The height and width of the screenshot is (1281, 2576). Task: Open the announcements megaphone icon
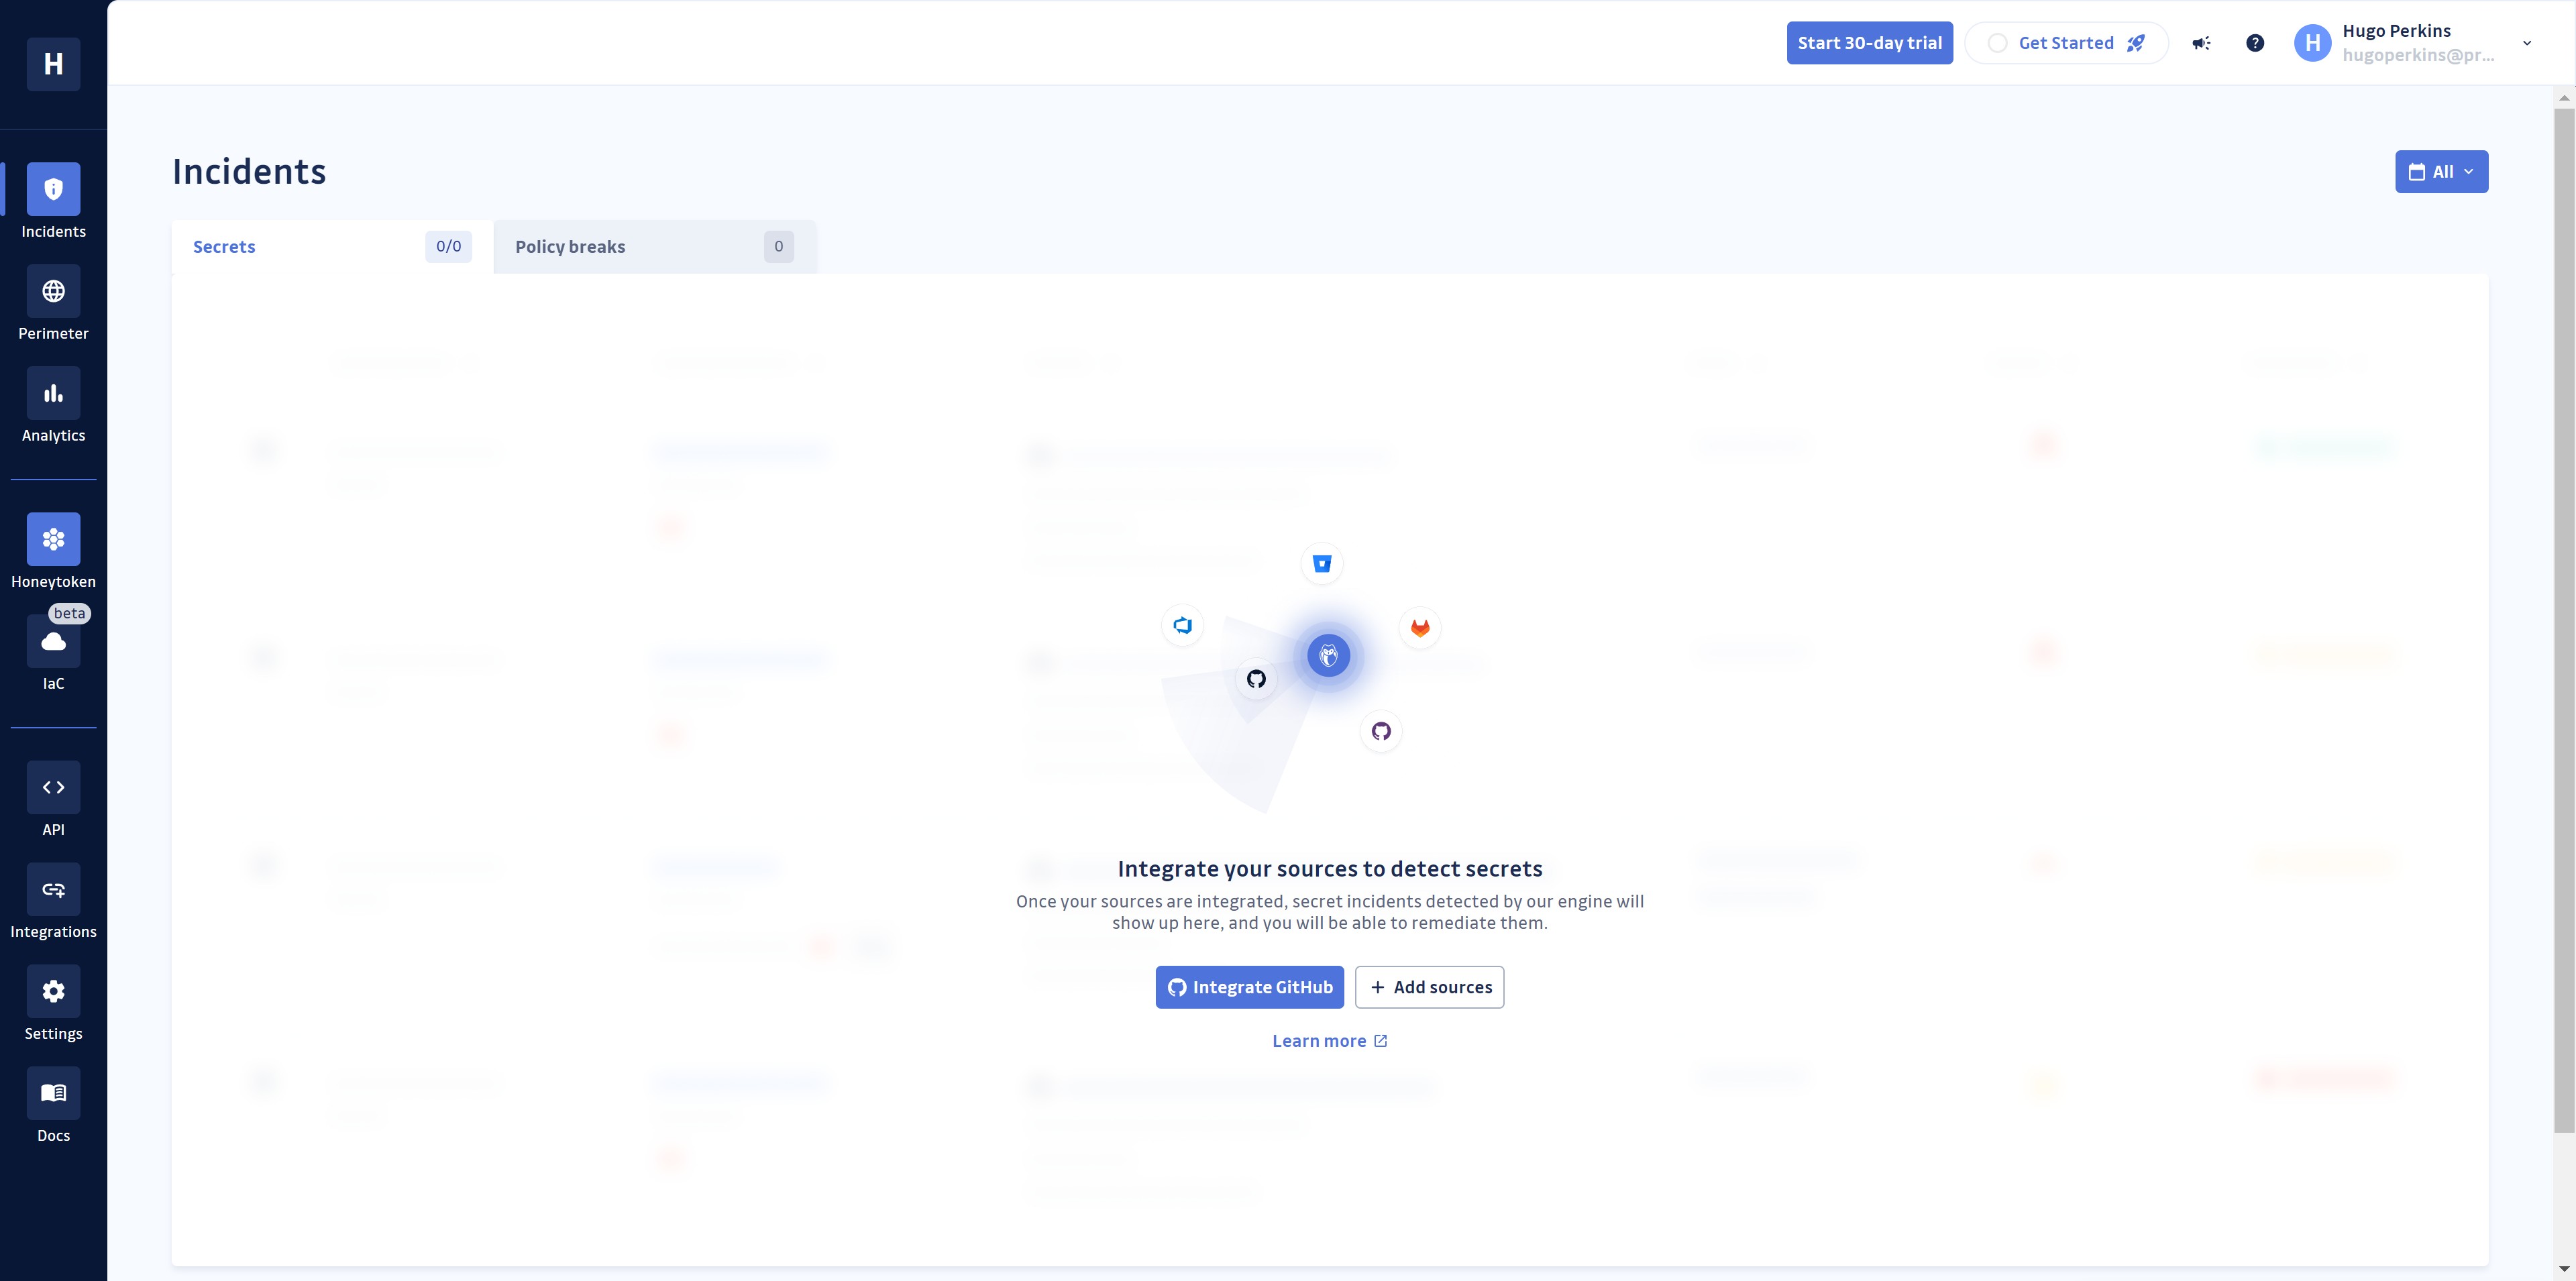[x=2201, y=43]
